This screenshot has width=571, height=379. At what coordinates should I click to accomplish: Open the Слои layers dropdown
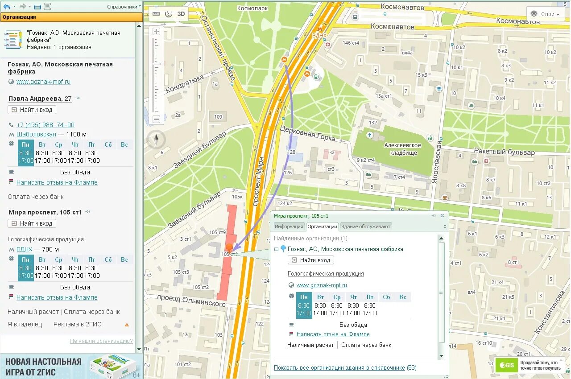tap(545, 14)
